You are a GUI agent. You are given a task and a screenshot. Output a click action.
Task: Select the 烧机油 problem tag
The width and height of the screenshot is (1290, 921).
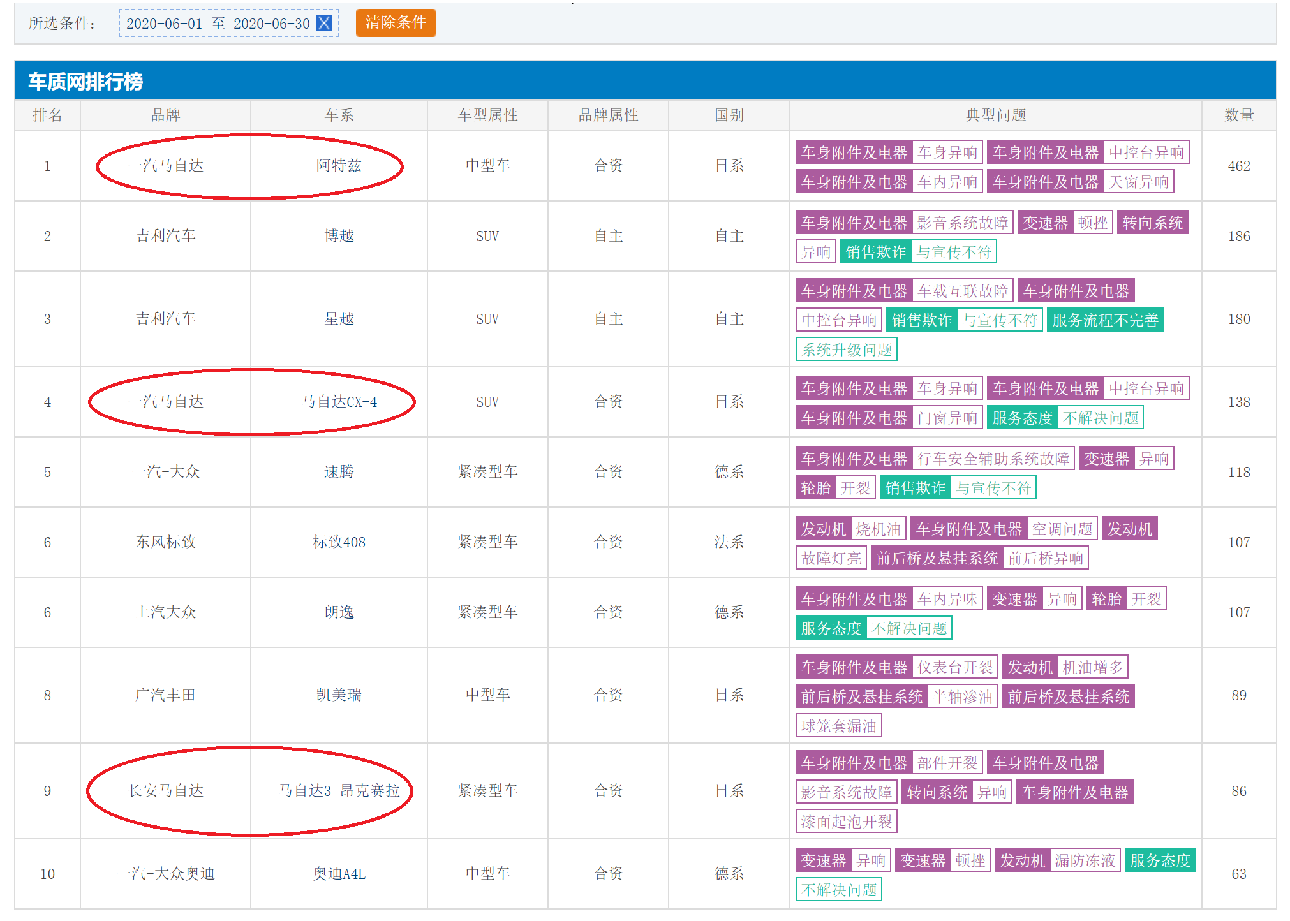878,529
